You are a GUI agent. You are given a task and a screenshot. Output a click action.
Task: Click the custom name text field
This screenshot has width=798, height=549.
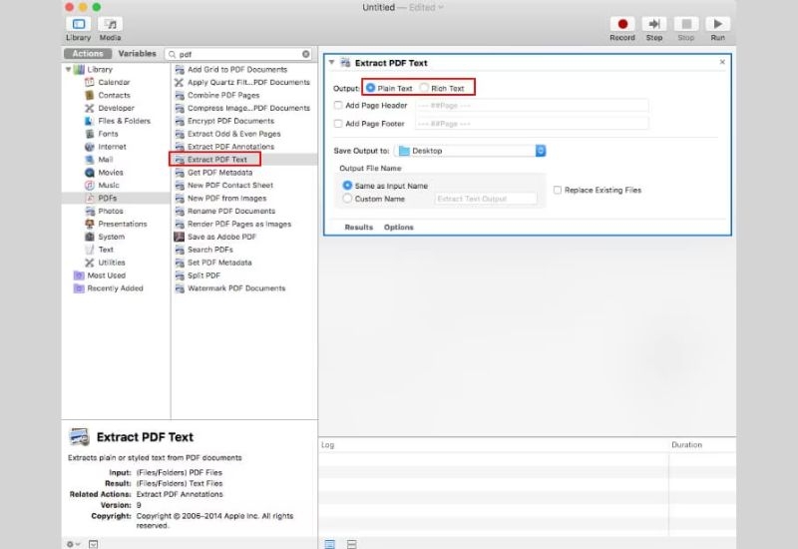486,199
